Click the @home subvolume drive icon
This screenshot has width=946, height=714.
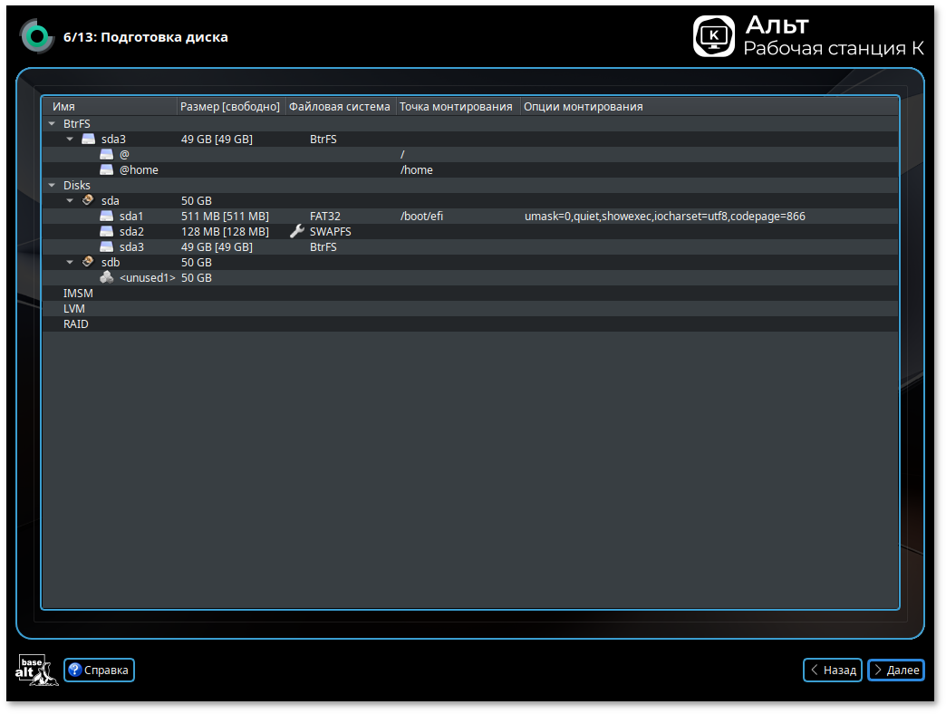click(x=107, y=169)
